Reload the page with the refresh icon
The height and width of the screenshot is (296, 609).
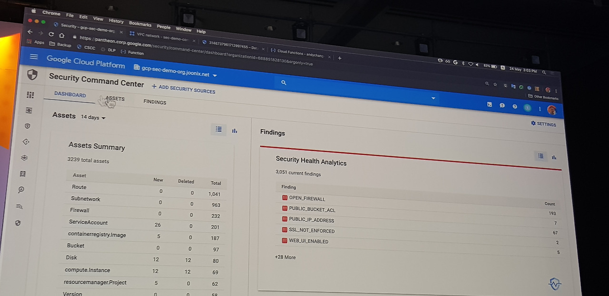tap(51, 34)
